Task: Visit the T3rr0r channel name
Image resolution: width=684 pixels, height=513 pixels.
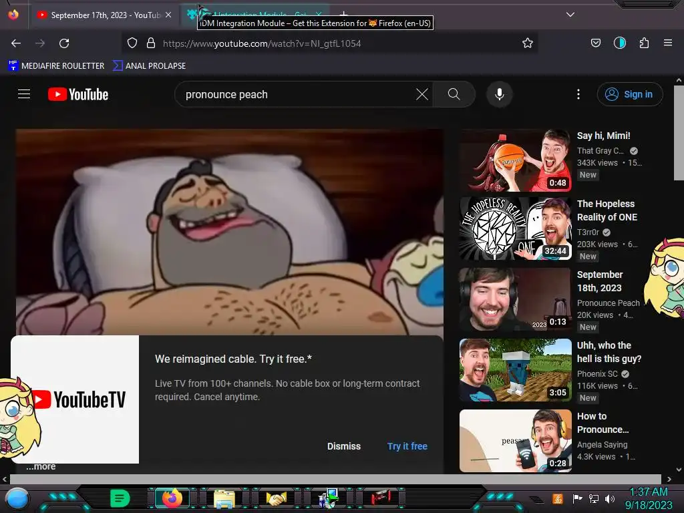Action: (x=588, y=232)
